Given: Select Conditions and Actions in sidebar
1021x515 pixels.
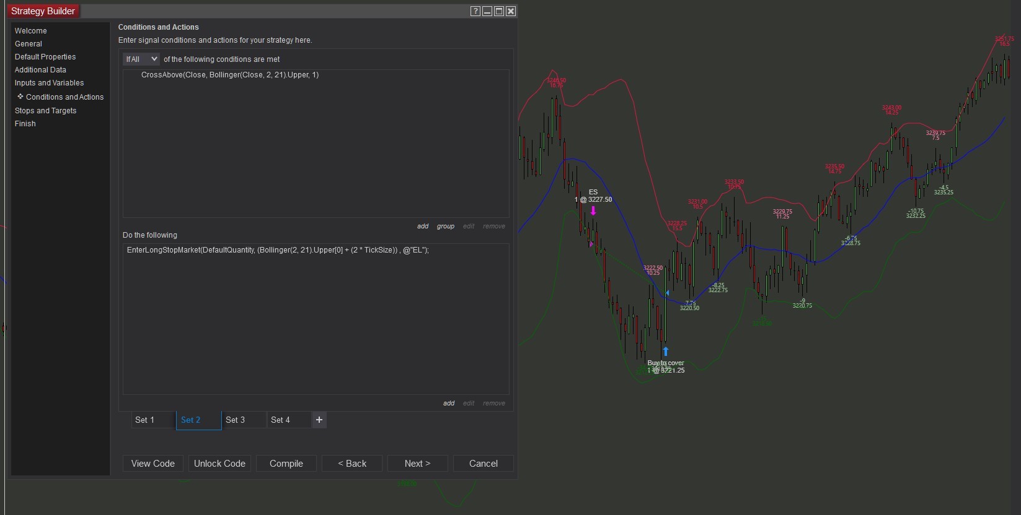Looking at the screenshot, I should [64, 97].
